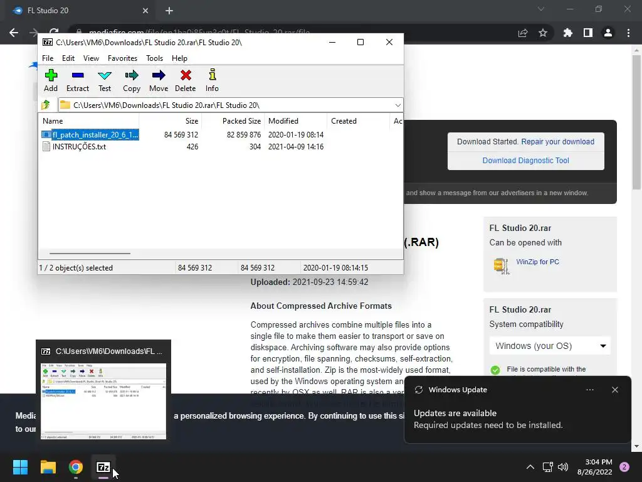Open the notification count badge
The height and width of the screenshot is (482, 642).
[x=624, y=467]
